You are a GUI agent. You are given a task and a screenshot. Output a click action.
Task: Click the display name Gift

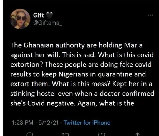[x=39, y=15]
